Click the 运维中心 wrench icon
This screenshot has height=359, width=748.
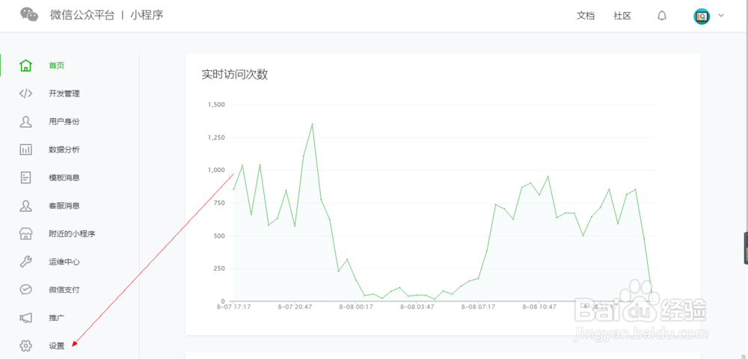pos(25,262)
